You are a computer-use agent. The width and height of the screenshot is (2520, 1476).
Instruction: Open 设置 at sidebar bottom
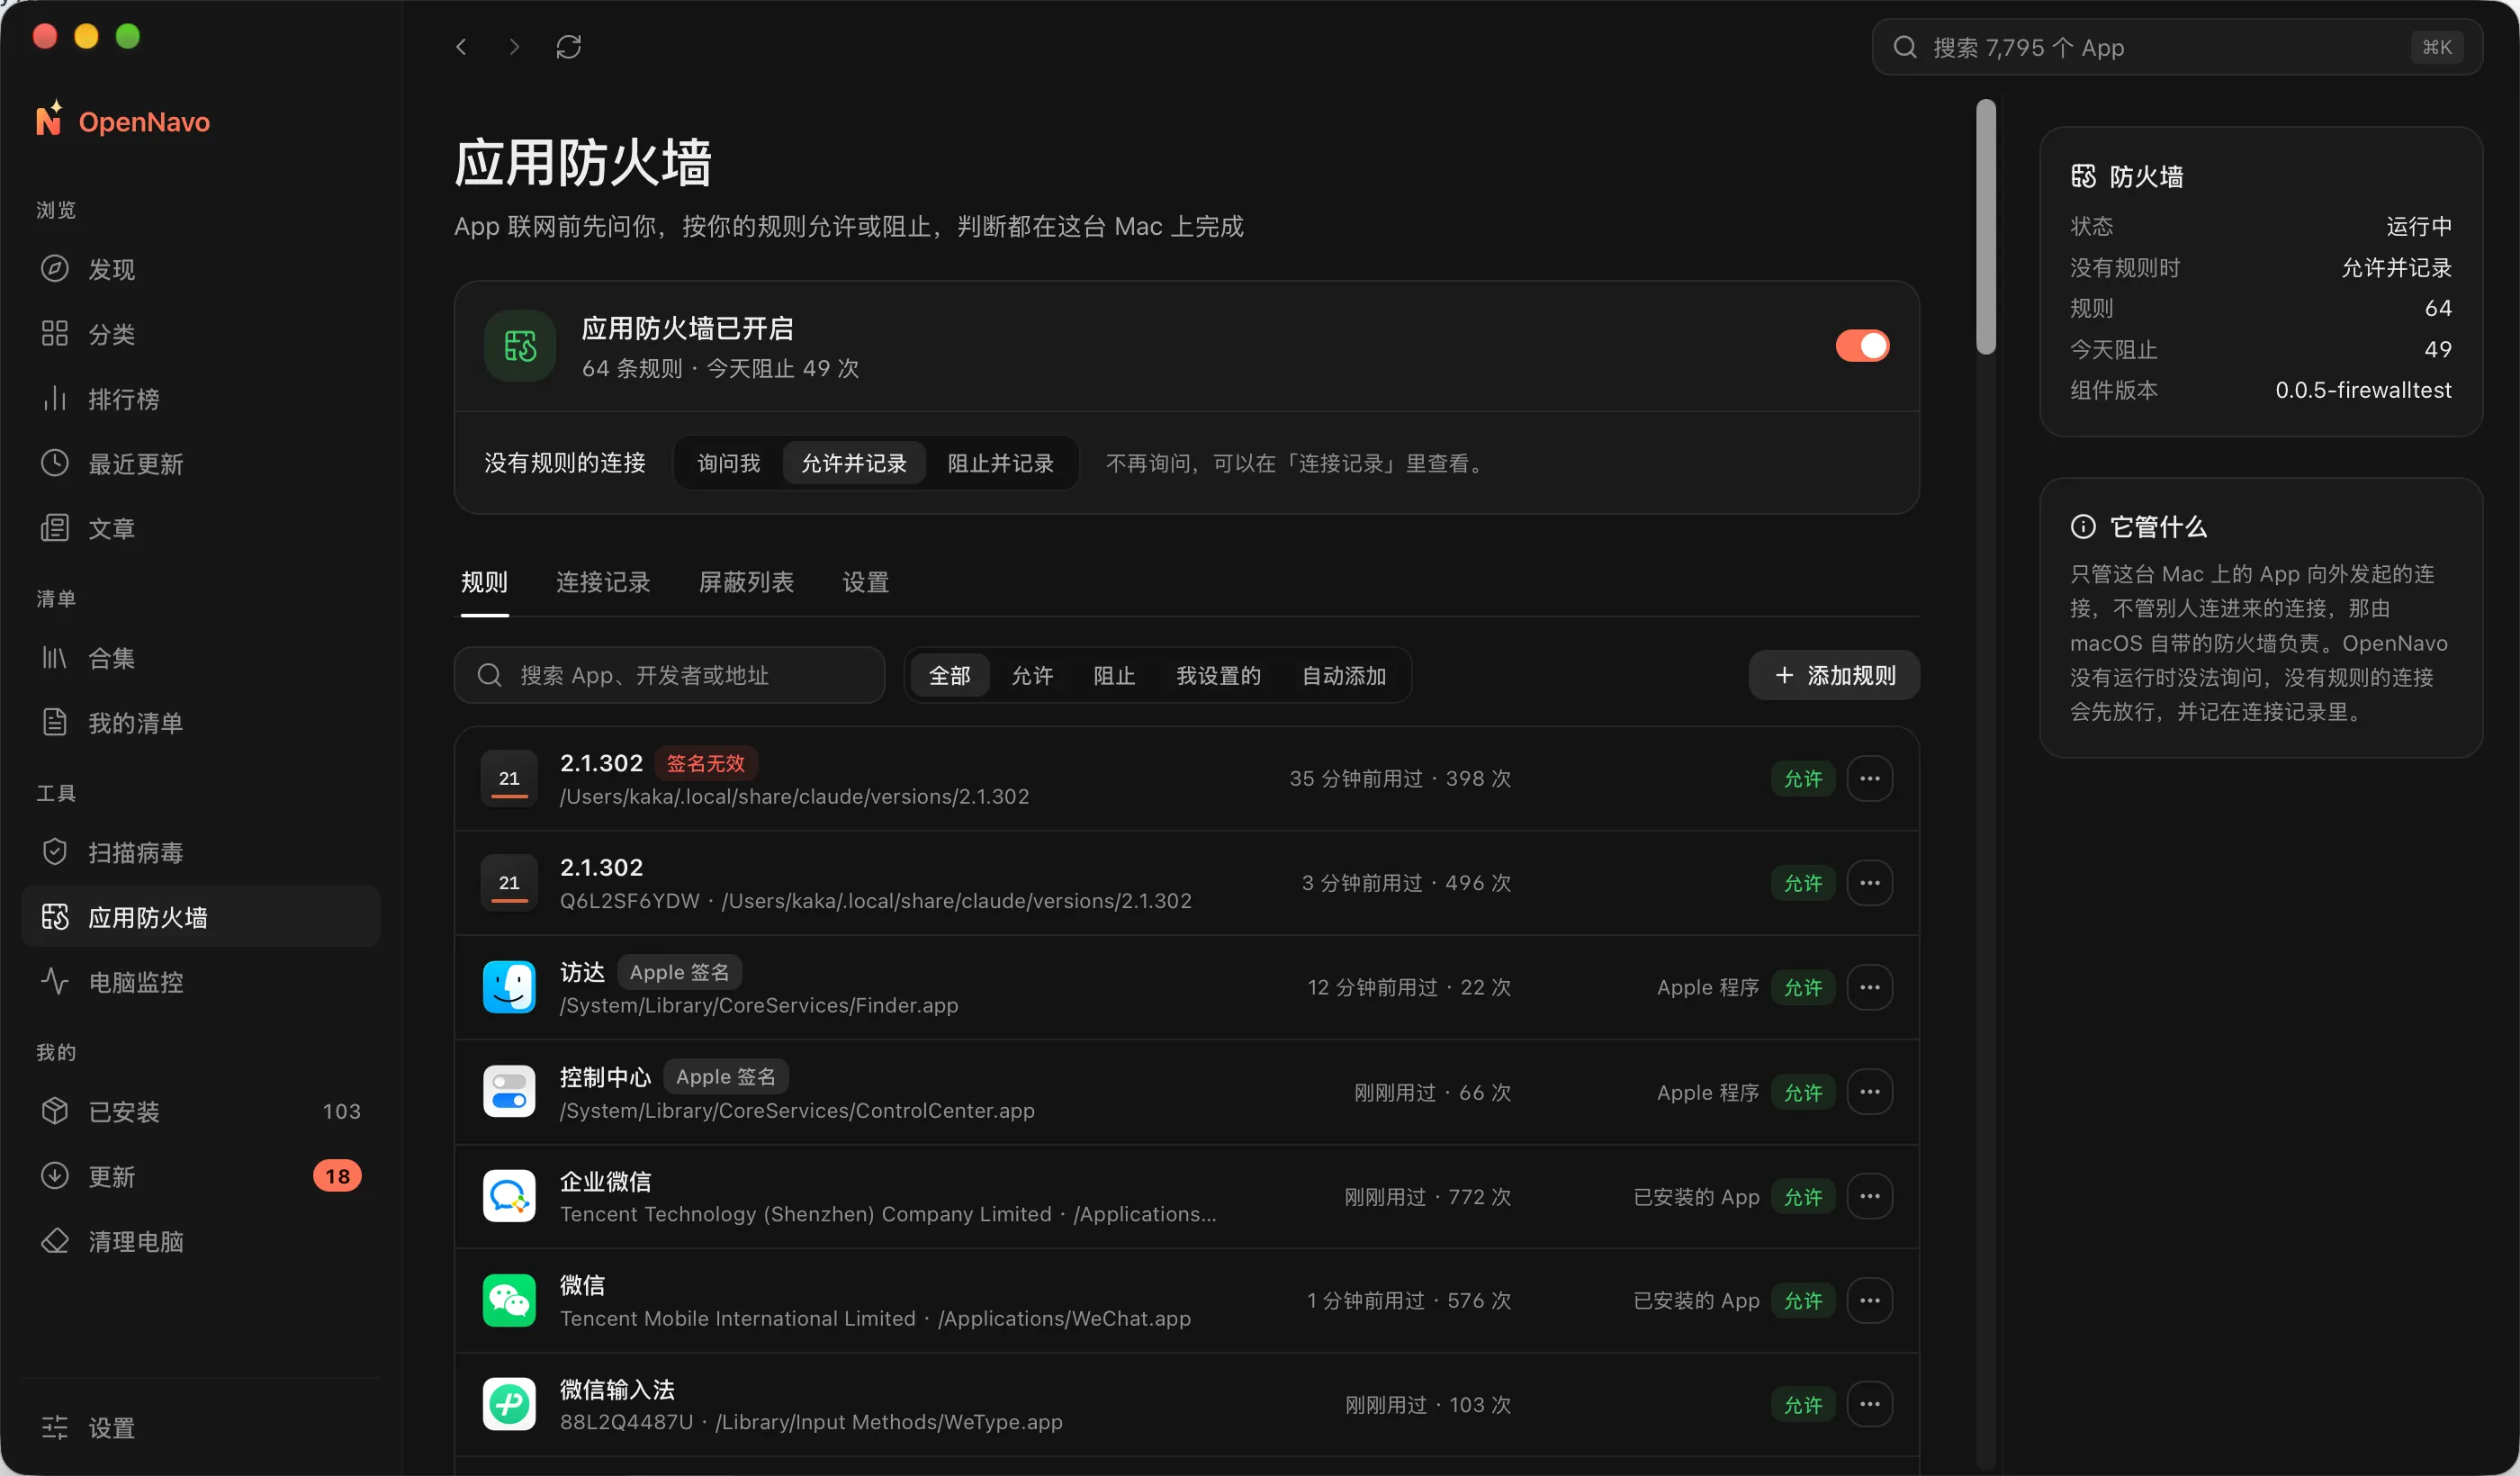(200, 1427)
